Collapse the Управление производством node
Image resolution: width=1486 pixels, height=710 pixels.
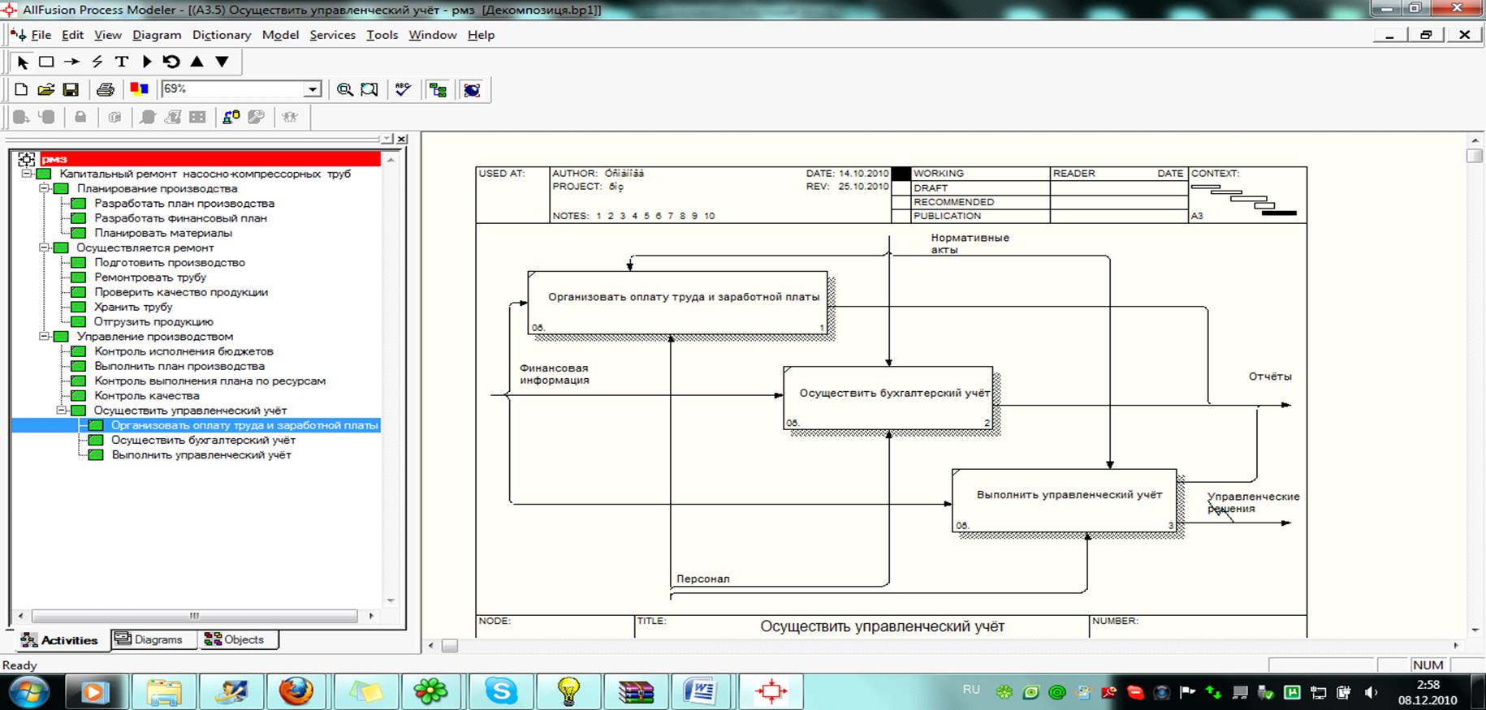[x=45, y=336]
